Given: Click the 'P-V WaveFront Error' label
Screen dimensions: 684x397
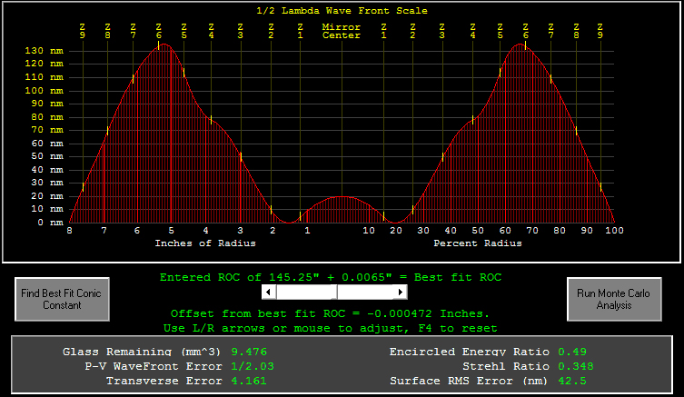Looking at the screenshot, I should (154, 366).
